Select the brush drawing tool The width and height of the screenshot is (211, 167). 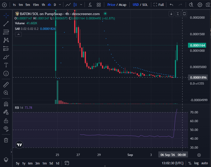(6, 57)
